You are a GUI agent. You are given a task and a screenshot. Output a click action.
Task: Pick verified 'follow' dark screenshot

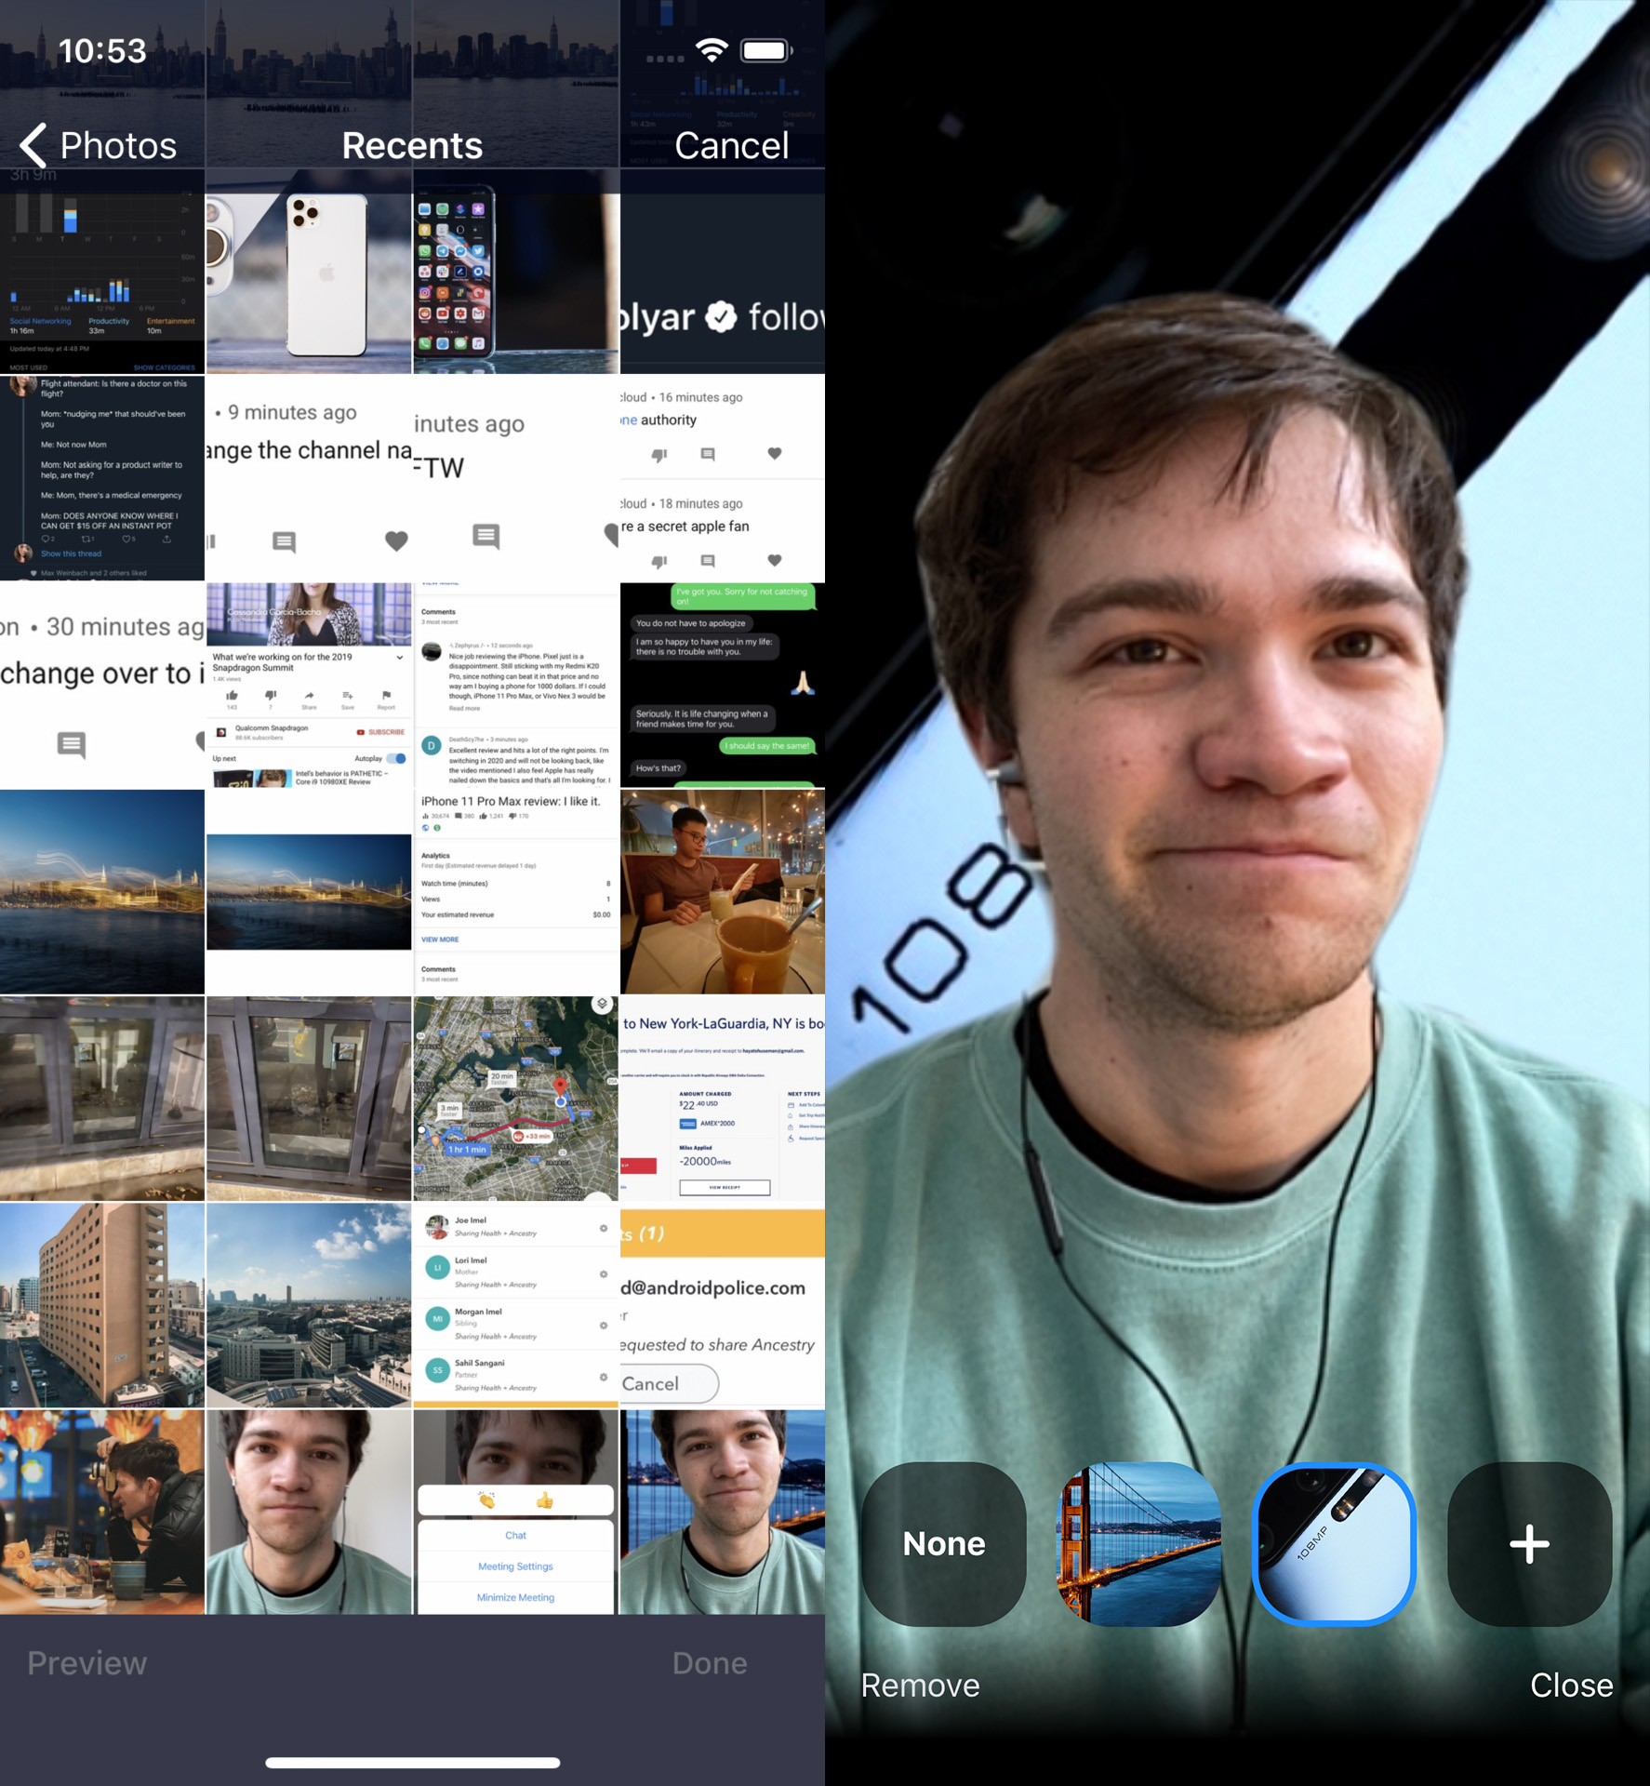pos(723,272)
